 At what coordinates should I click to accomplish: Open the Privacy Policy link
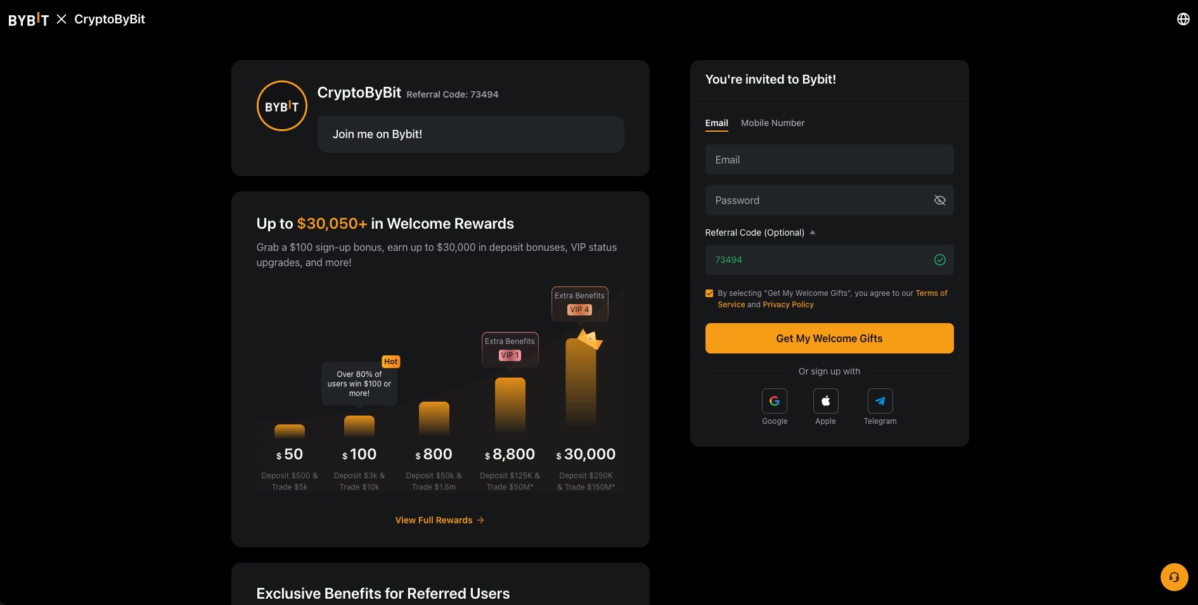[788, 305]
